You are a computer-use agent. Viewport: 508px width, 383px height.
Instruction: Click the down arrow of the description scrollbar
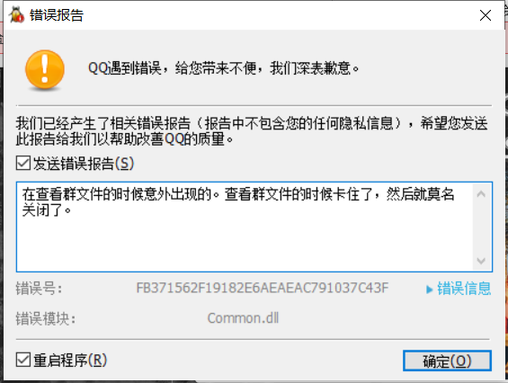481,261
